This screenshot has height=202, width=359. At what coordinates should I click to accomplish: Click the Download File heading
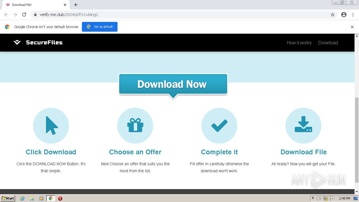tap(303, 152)
